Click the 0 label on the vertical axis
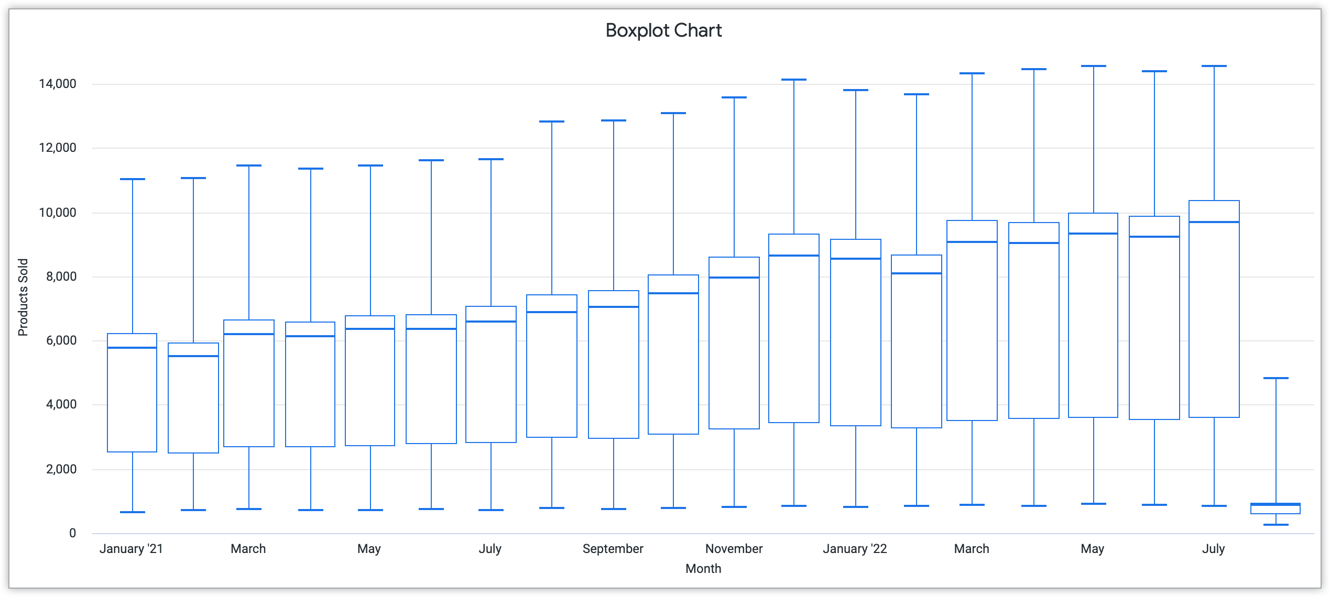1330x597 pixels. 72,533
